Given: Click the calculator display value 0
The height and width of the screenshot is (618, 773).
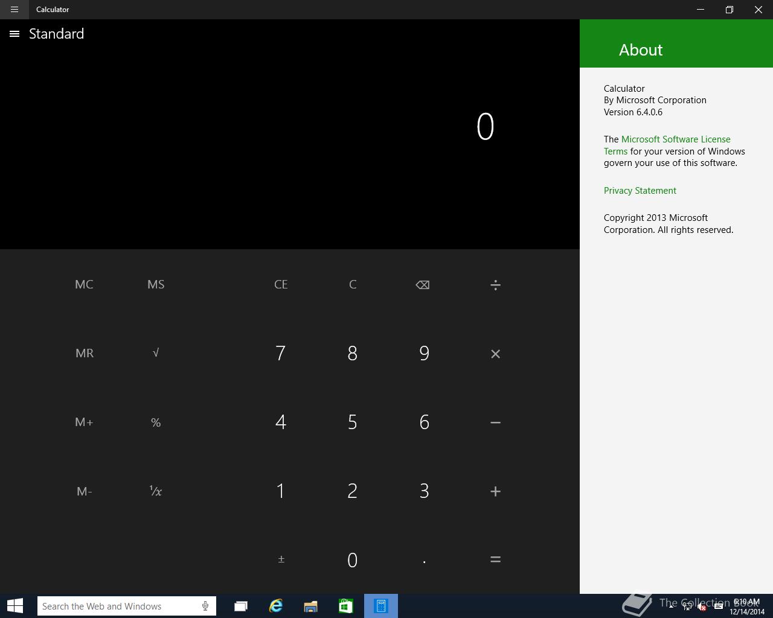Looking at the screenshot, I should (x=486, y=127).
